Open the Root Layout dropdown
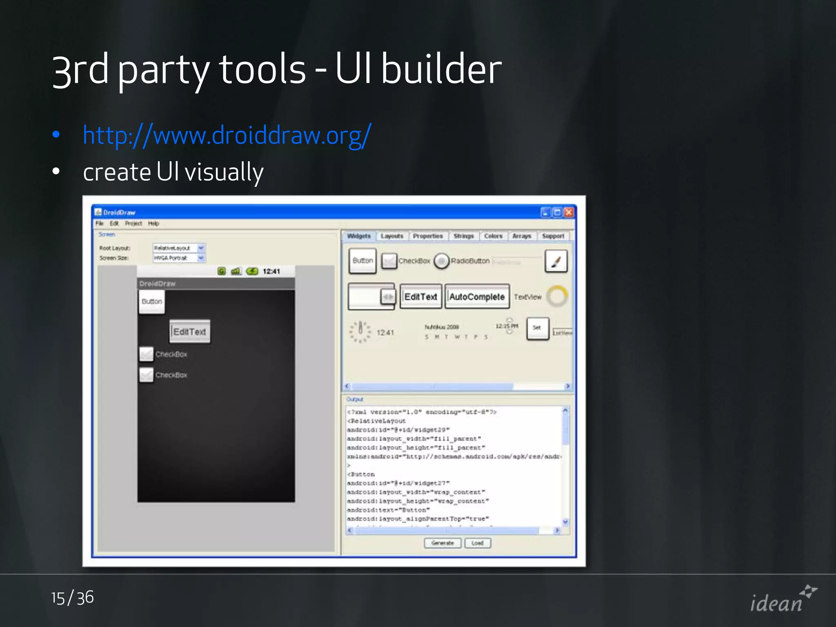The width and height of the screenshot is (836, 627). 201,248
